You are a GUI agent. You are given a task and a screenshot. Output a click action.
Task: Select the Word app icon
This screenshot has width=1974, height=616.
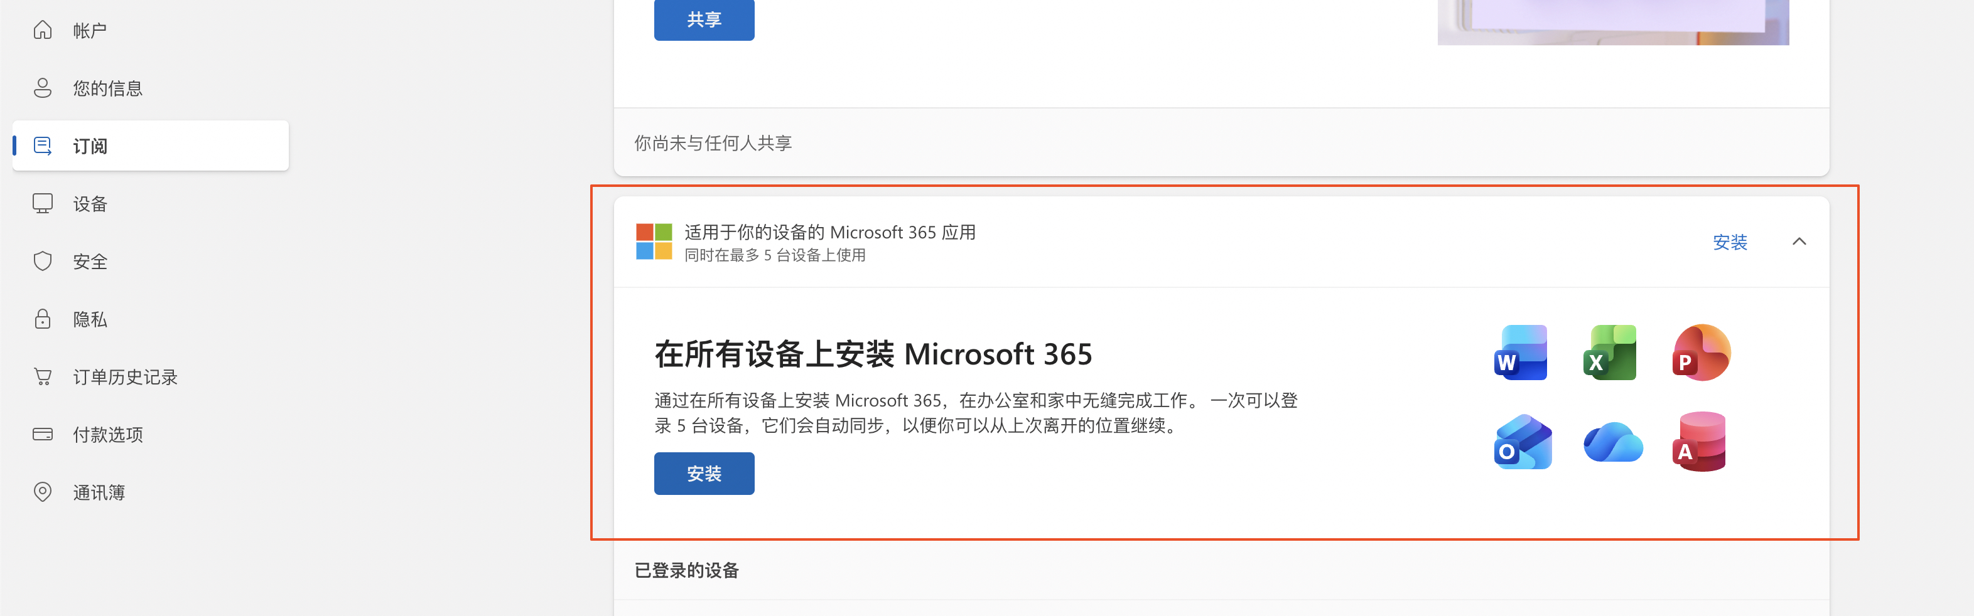point(1521,353)
